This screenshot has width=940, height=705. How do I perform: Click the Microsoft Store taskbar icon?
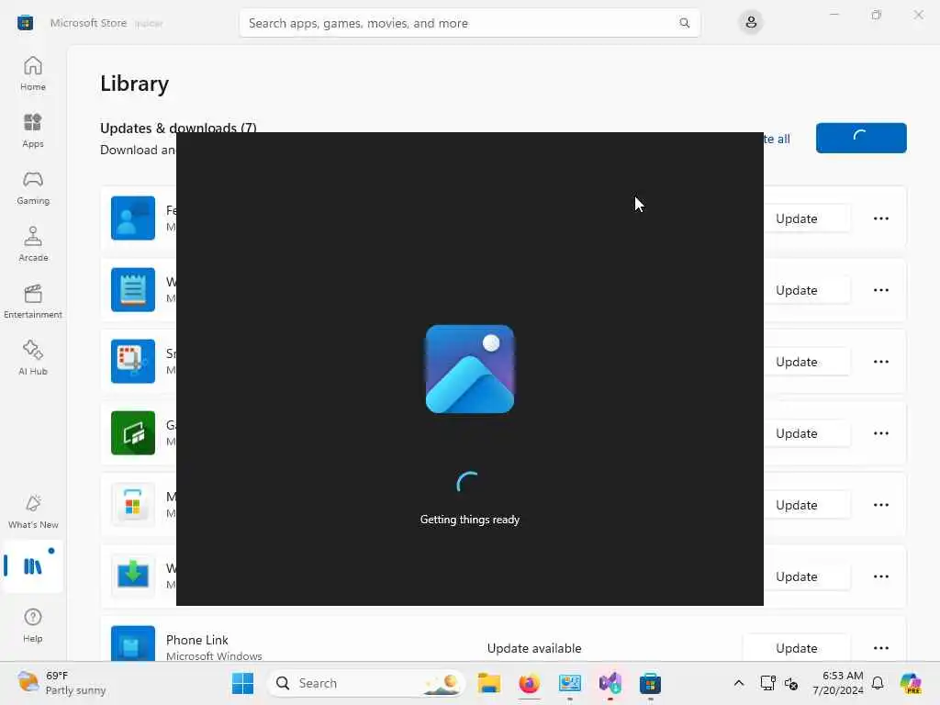tap(650, 683)
